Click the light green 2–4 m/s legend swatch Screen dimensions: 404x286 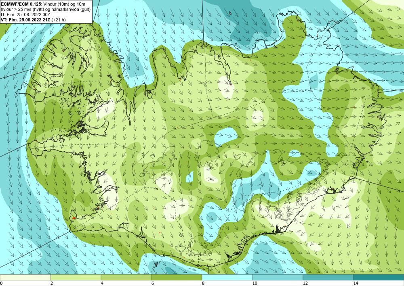(x=76, y=278)
